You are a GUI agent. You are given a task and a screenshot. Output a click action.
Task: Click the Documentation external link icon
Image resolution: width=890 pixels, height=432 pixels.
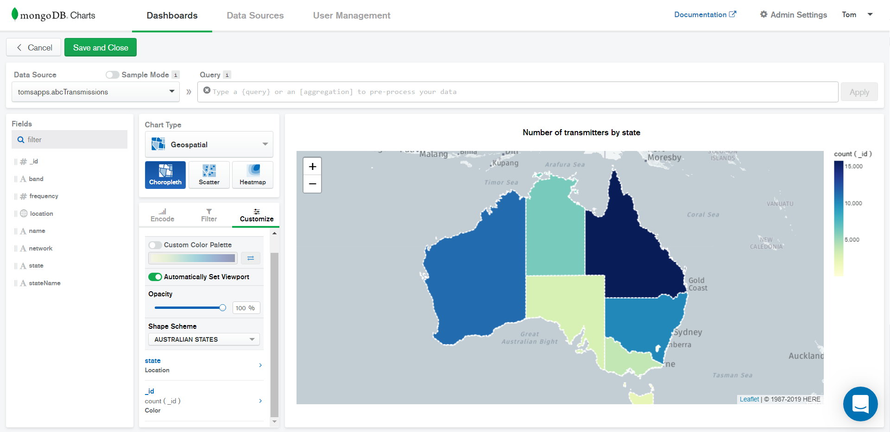coord(732,14)
